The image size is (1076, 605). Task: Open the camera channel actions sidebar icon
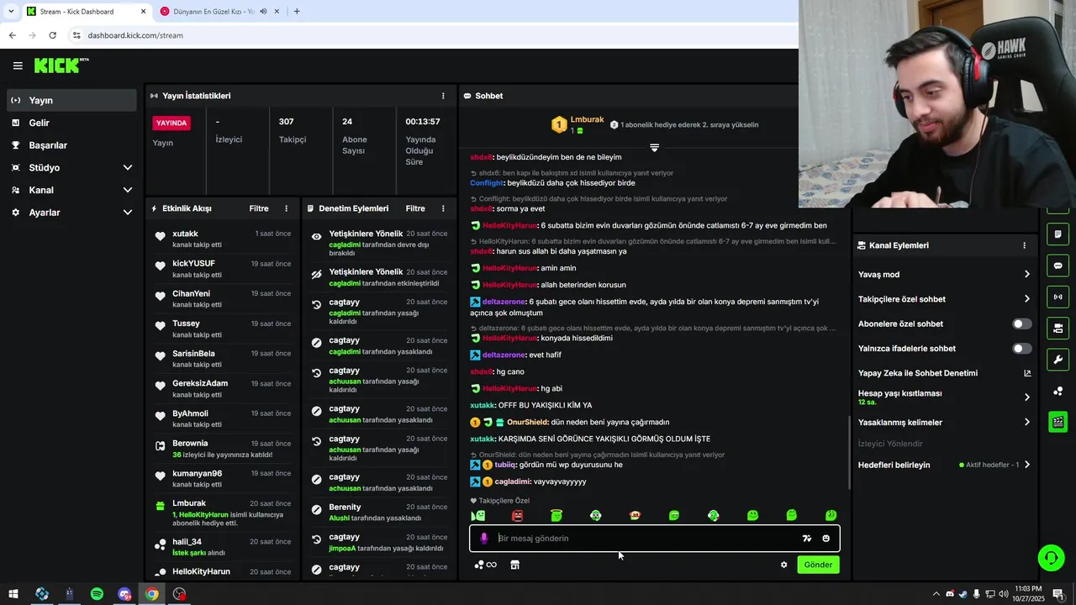tap(1058, 328)
